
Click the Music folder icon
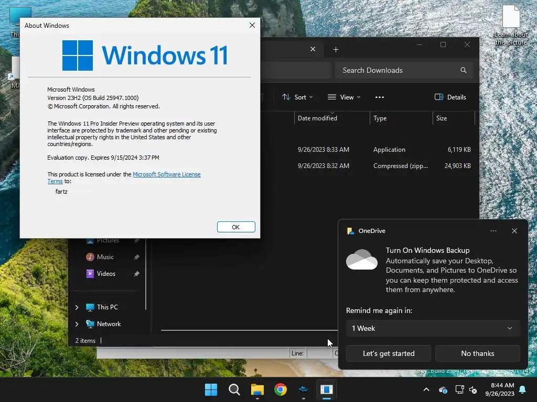click(x=90, y=256)
